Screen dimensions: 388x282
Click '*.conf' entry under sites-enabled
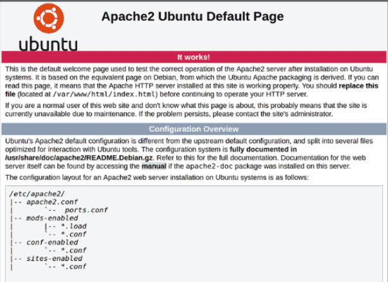tap(74, 267)
